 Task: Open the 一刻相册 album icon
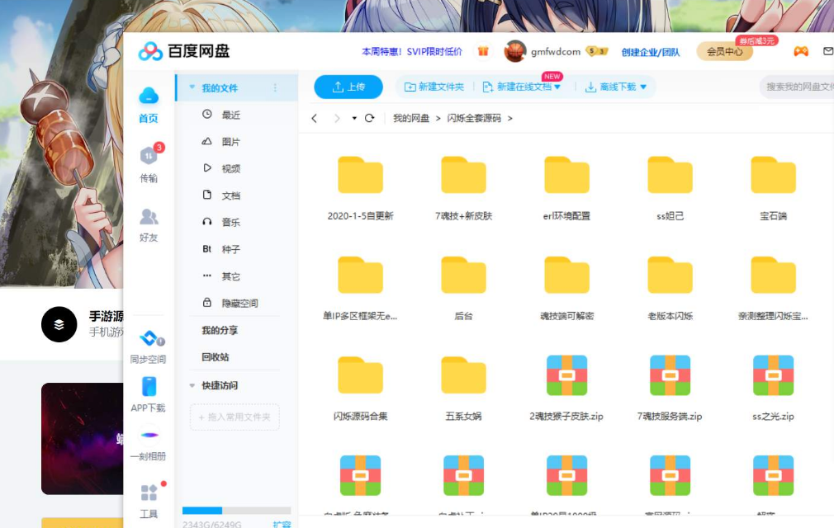tap(149, 436)
